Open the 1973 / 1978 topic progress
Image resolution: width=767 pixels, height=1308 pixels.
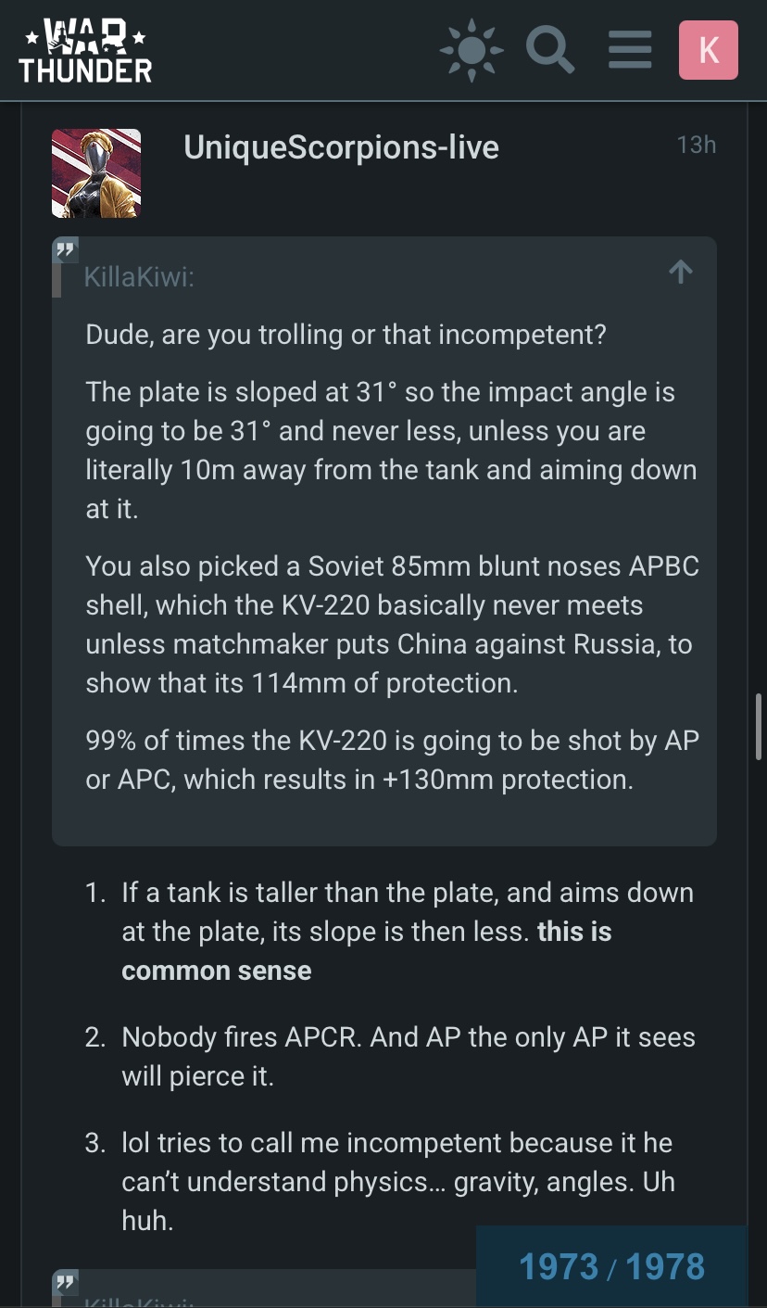click(611, 1266)
